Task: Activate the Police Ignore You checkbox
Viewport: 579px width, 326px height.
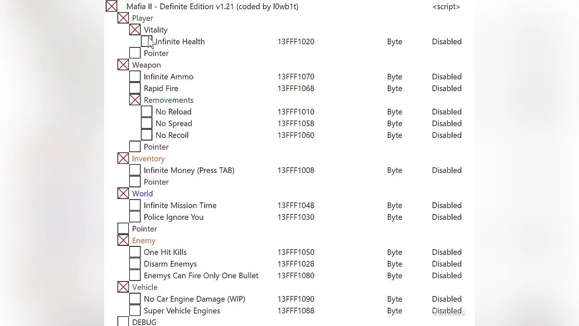Action: point(135,217)
